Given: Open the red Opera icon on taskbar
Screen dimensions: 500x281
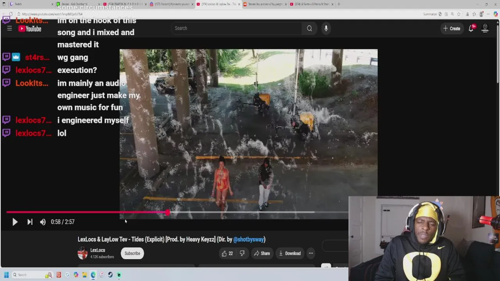Looking at the screenshot, I should (59, 275).
